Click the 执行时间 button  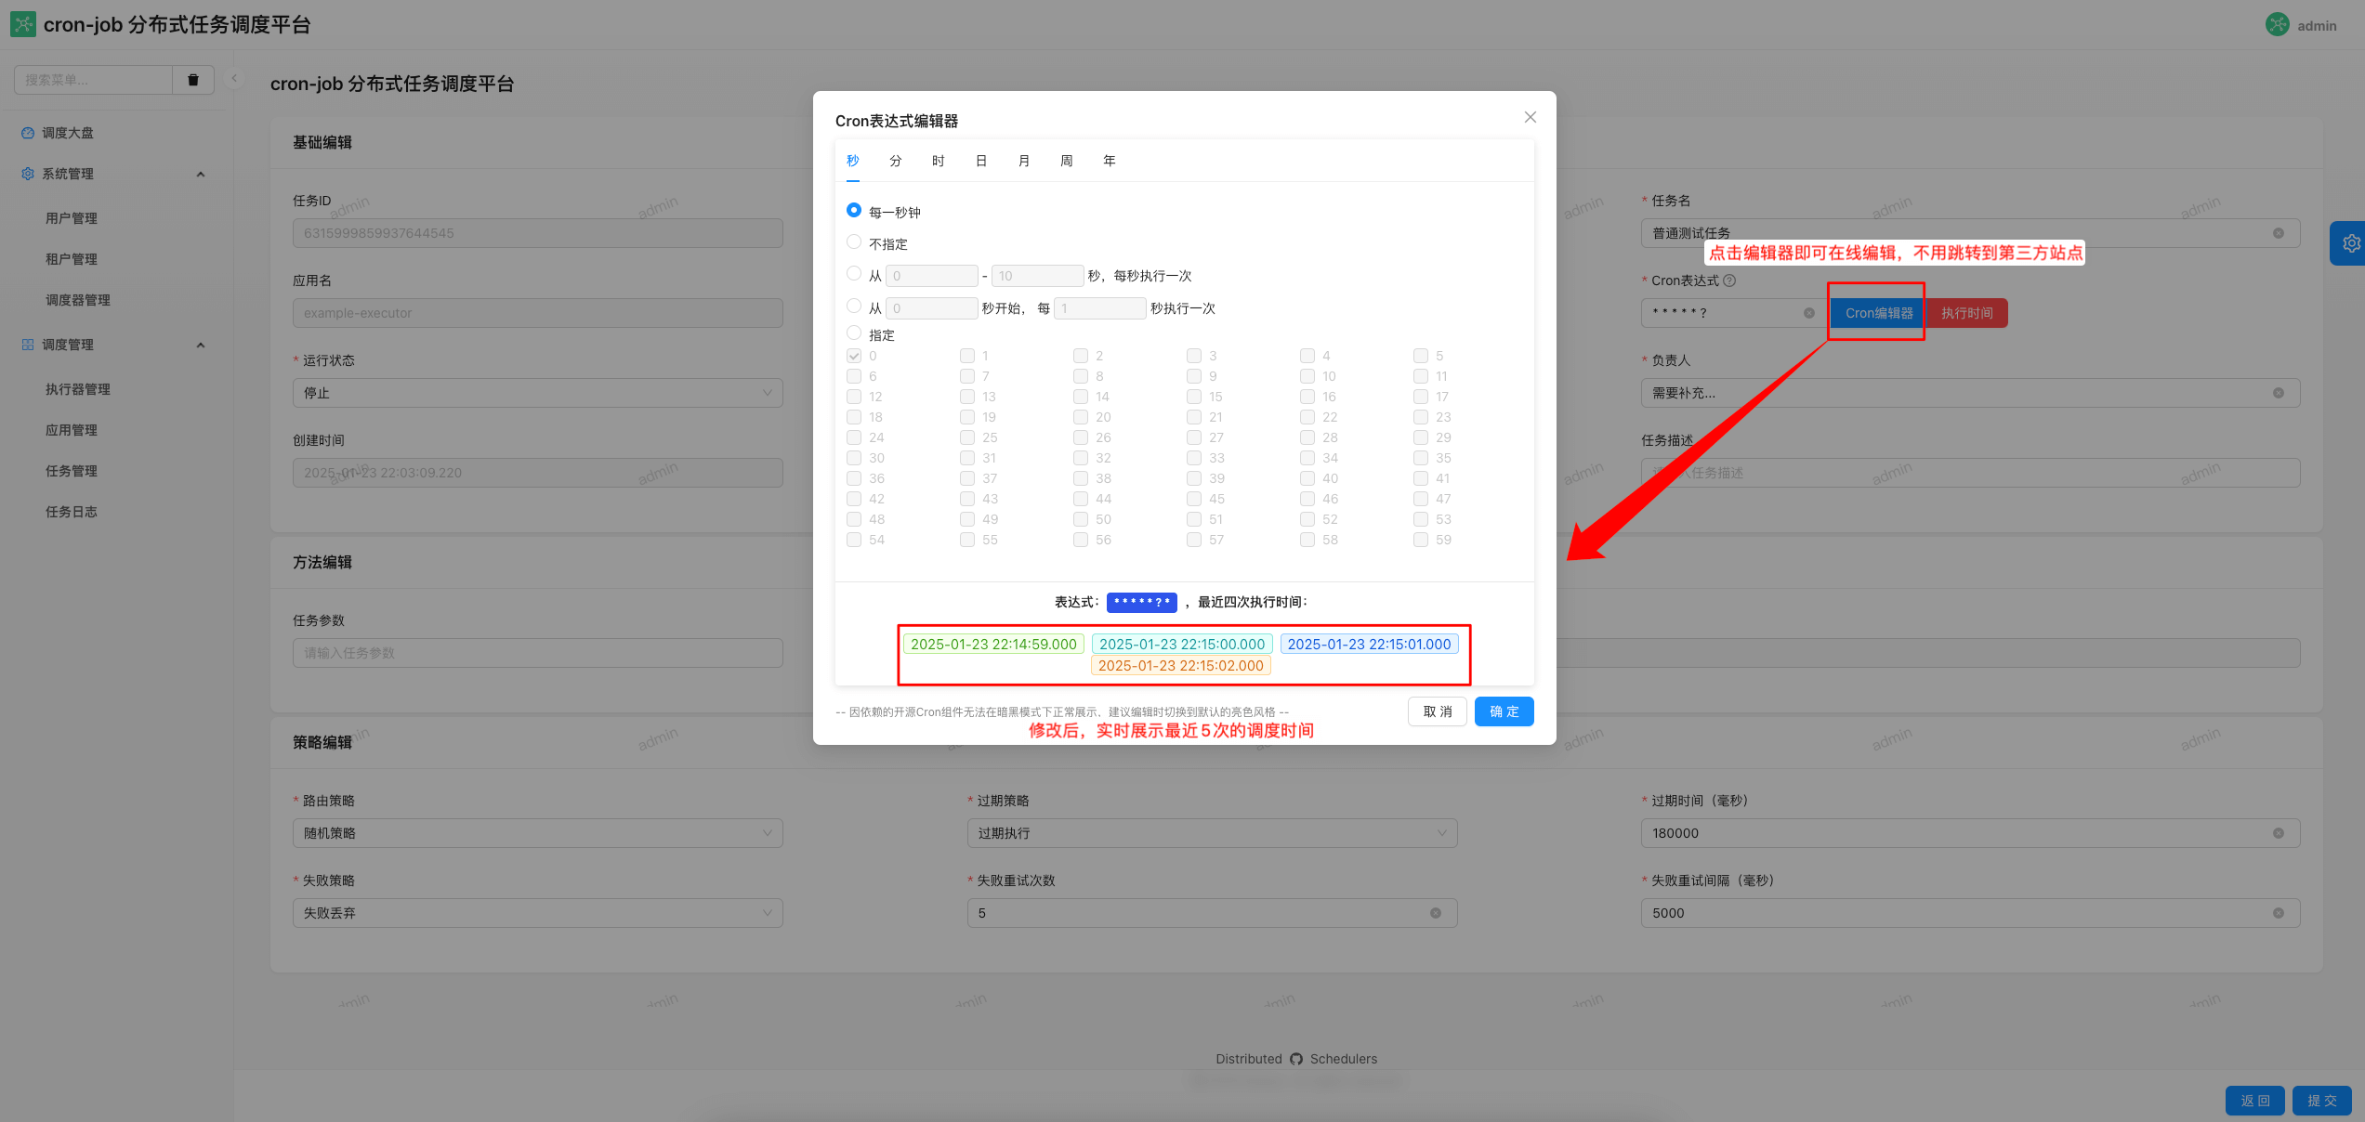click(1967, 313)
